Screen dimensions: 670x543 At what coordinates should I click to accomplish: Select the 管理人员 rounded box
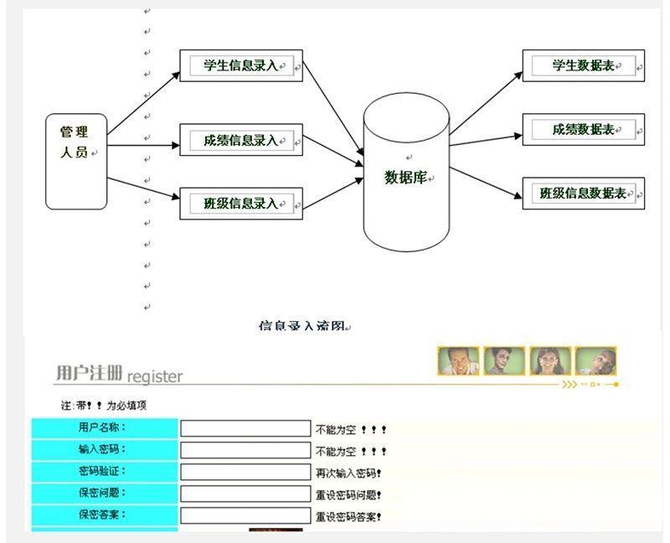click(x=76, y=162)
